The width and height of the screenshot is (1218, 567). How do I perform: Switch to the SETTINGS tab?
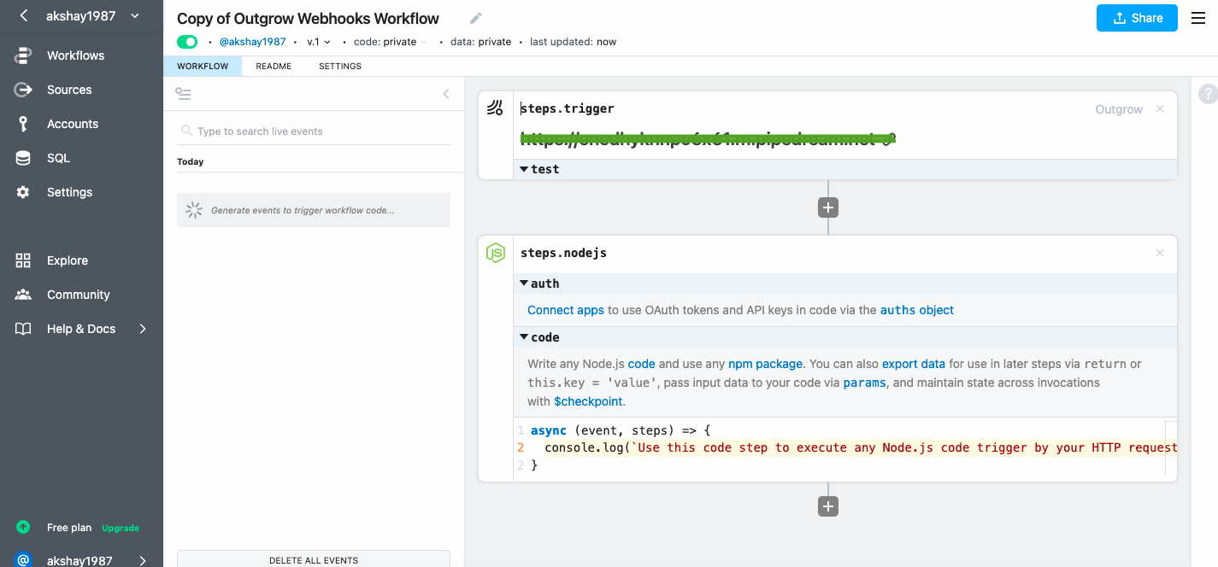[340, 66]
